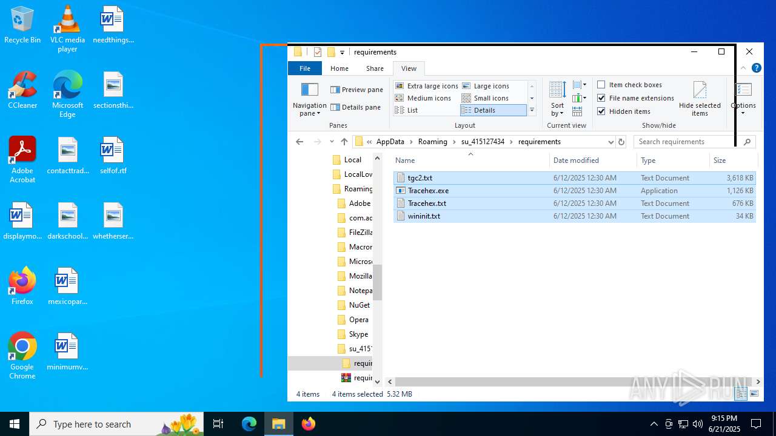Screen dimensions: 776x436
Task: Select Local folder in navigation tree
Action: (352, 160)
